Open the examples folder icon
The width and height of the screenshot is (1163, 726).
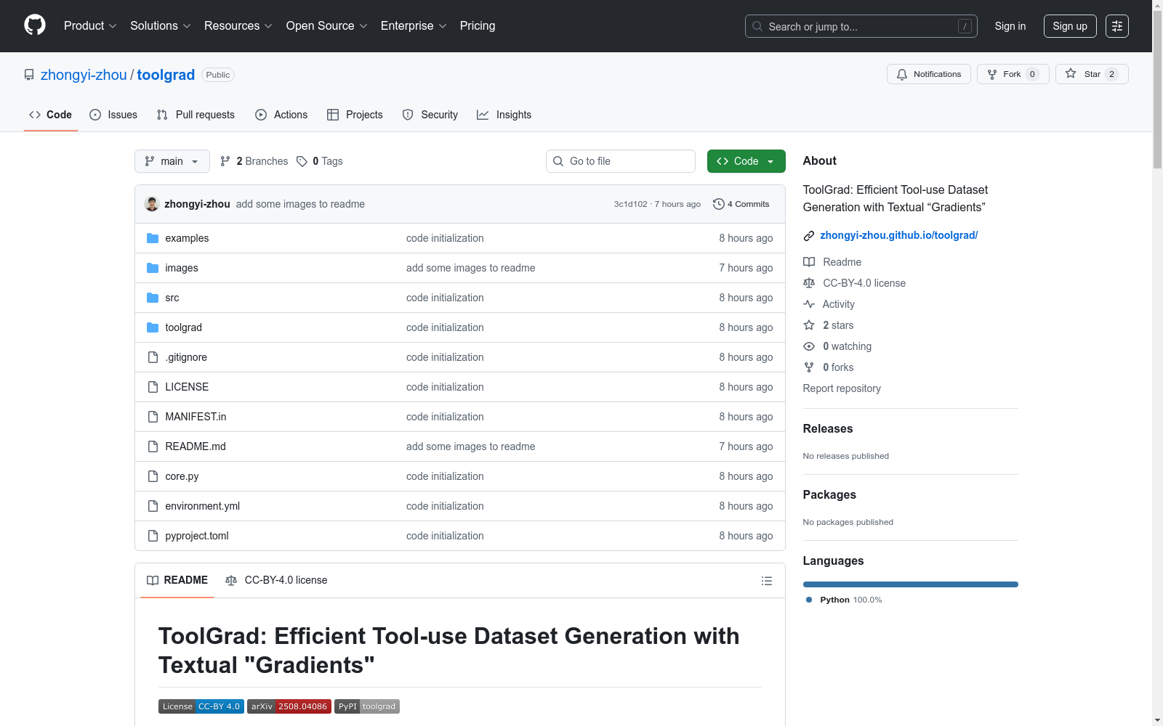(x=153, y=238)
